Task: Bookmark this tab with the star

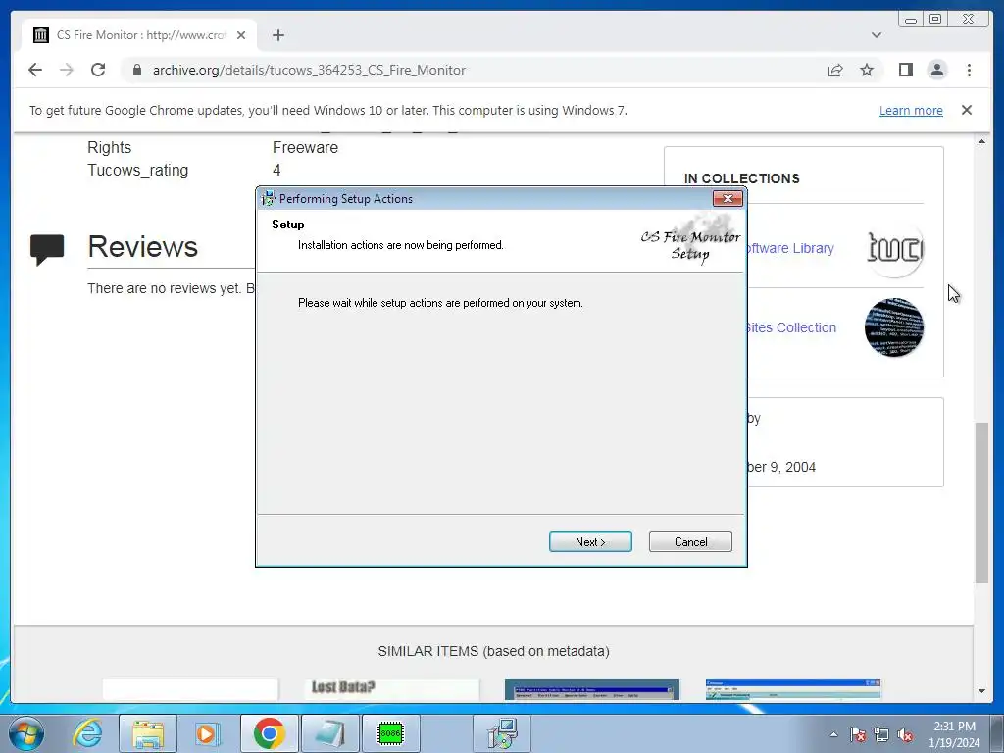Action: click(867, 70)
